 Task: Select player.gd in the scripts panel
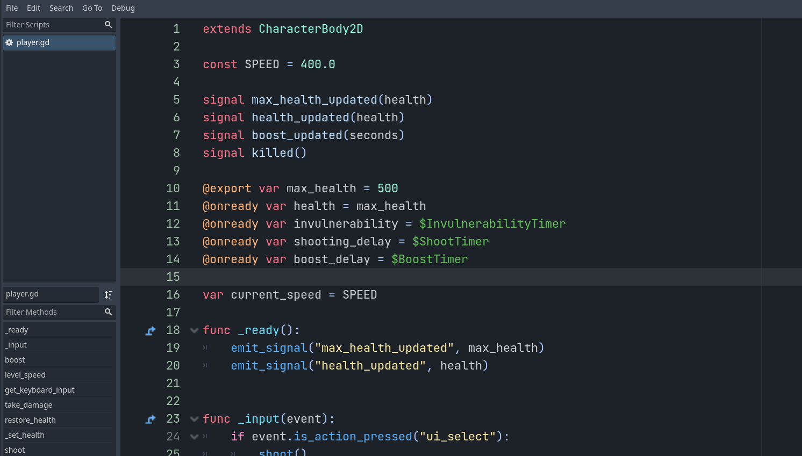click(59, 42)
